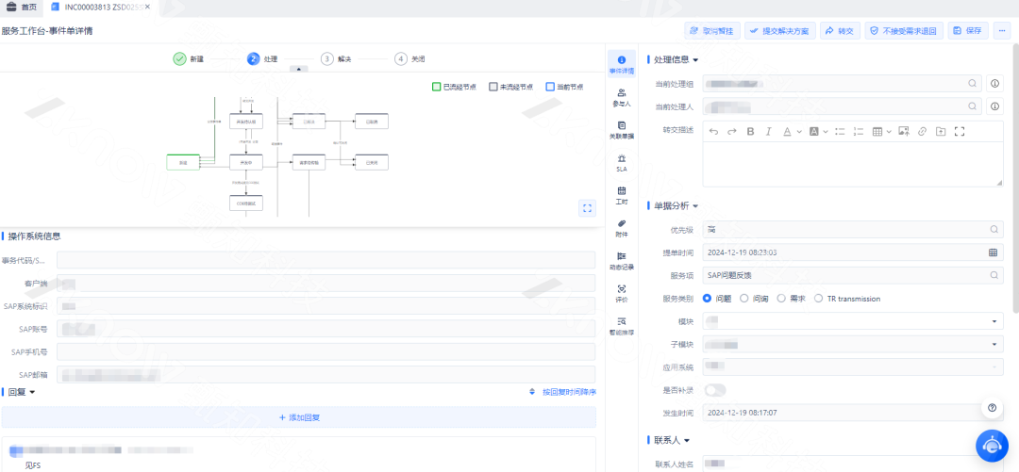The height and width of the screenshot is (472, 1019).
Task: Click the 提交解决方案 button
Action: 778,30
